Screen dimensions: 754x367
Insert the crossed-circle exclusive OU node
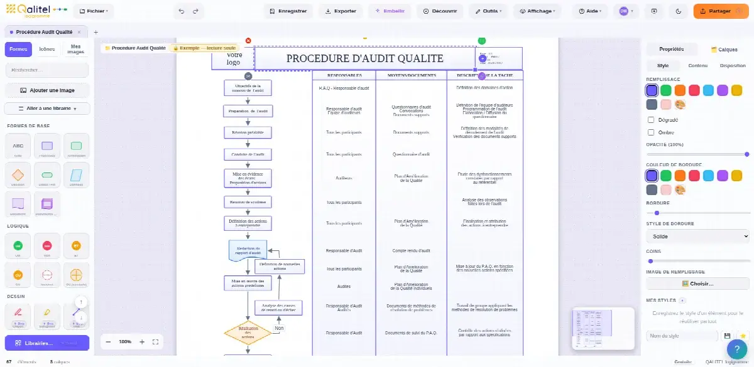click(x=76, y=275)
